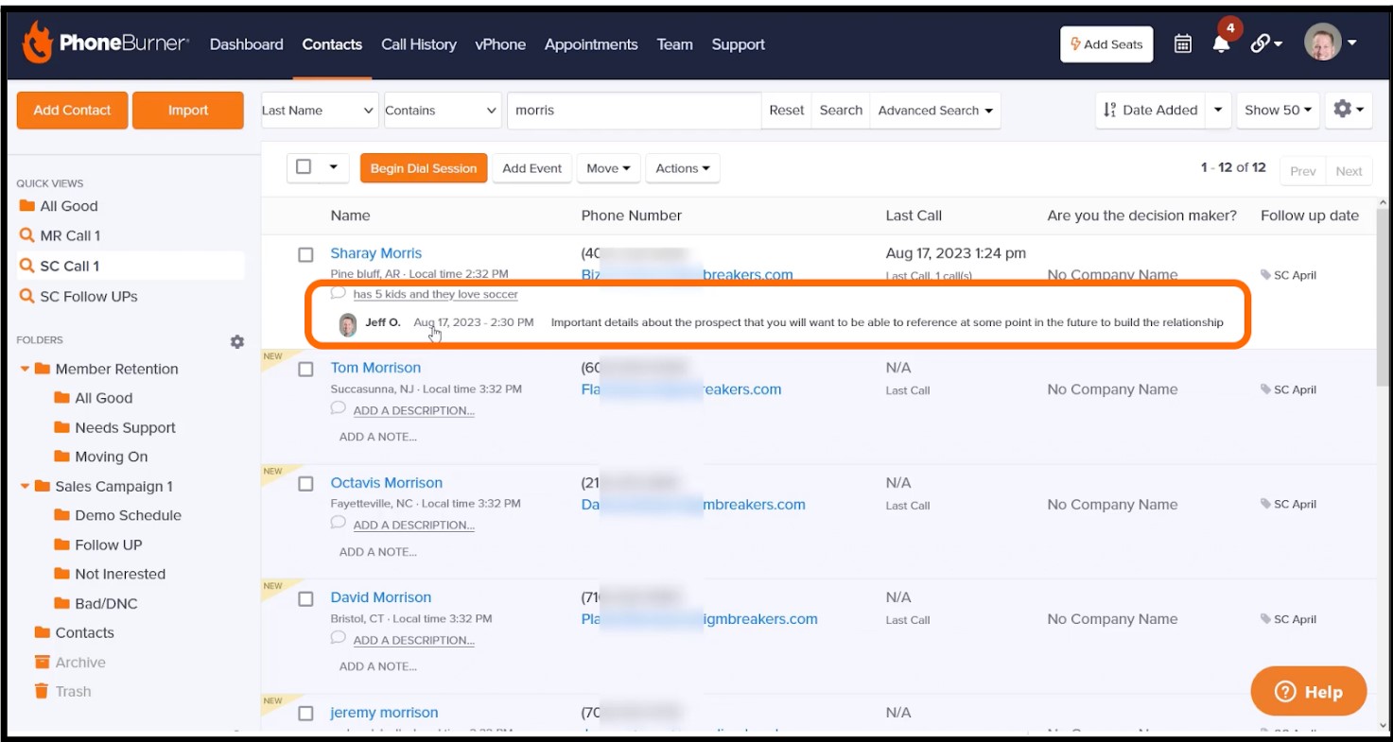1393x742 pixels.
Task: Collapse the Sales Campaign 1 folder
Action: [25, 487]
